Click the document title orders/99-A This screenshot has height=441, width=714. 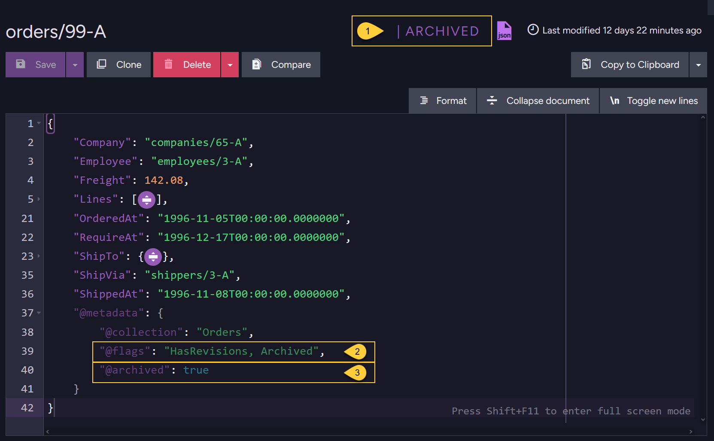click(x=56, y=32)
